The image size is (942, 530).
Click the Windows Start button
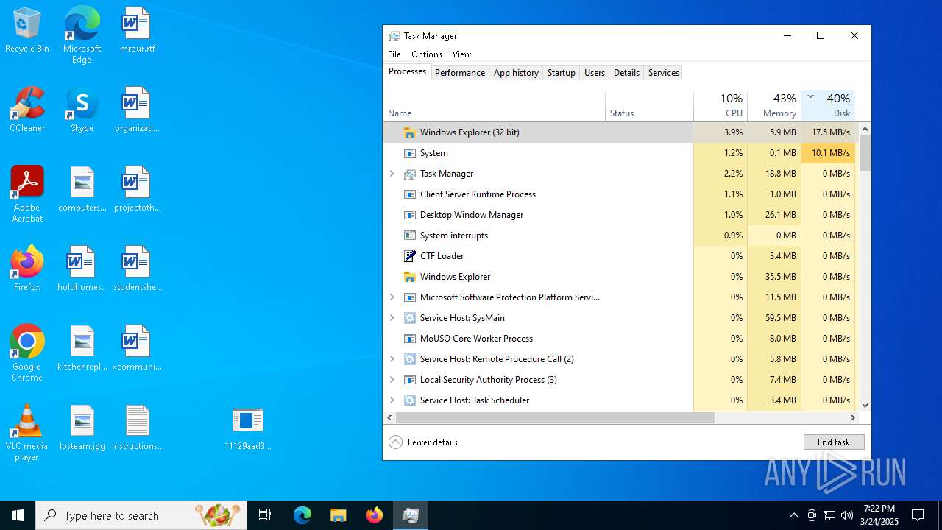18,515
